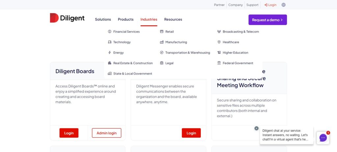
Task: Open the Resources dropdown menu
Action: 173,19
